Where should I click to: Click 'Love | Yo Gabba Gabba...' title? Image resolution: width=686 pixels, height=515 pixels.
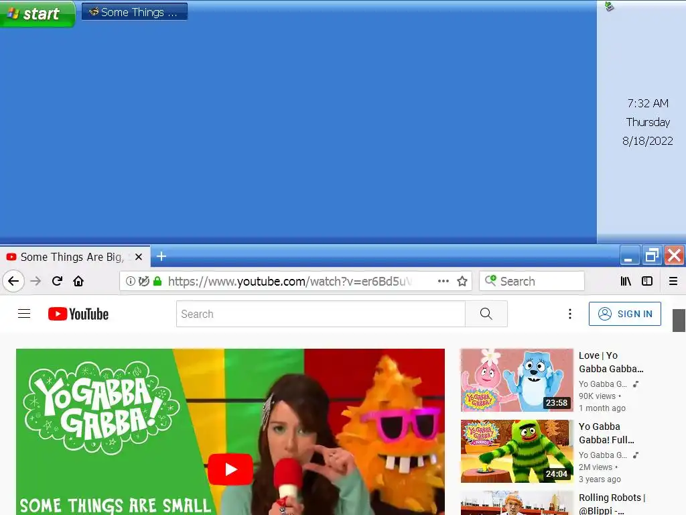click(x=611, y=362)
